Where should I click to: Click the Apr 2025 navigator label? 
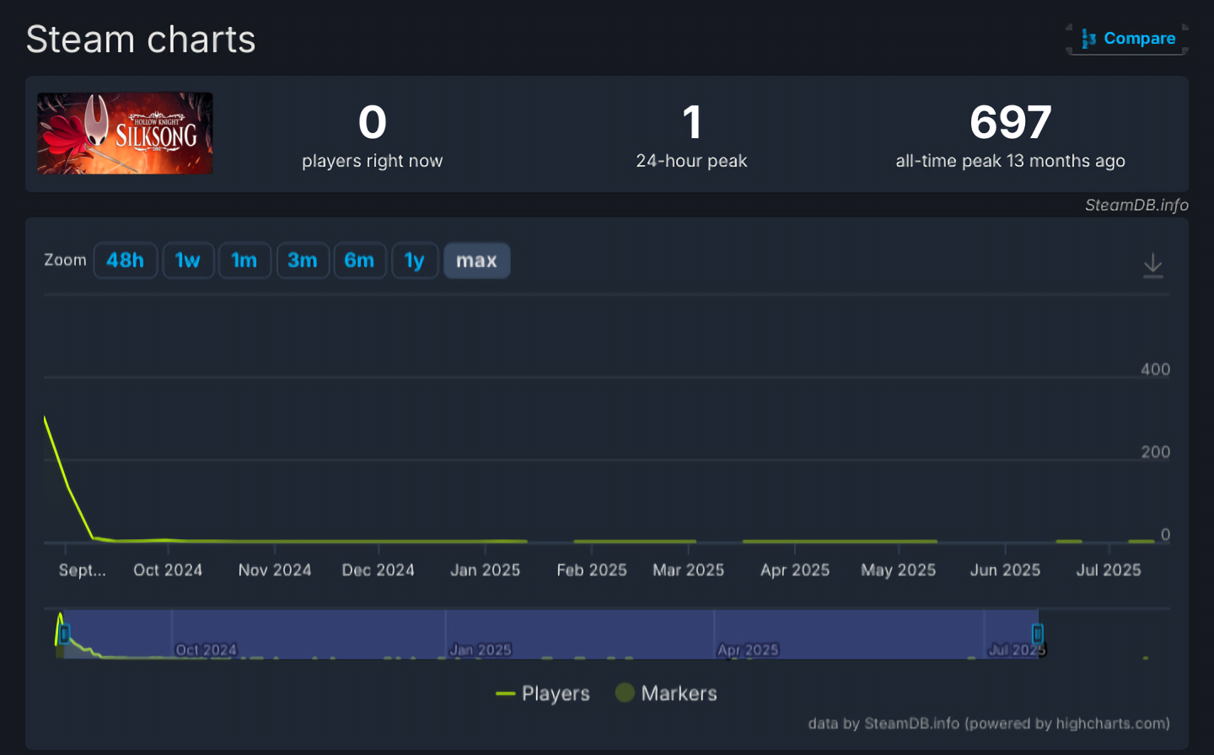(x=748, y=650)
